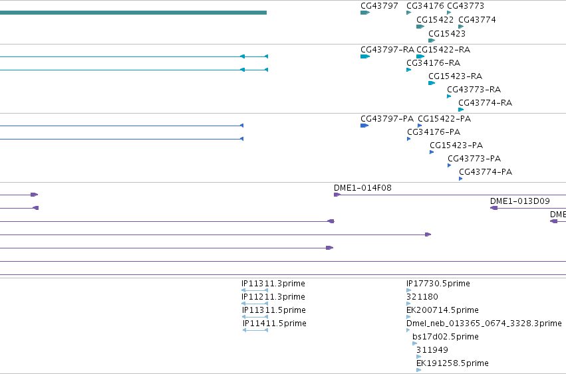Select the CG43797 gene label
The height and width of the screenshot is (374, 566).
tap(379, 6)
